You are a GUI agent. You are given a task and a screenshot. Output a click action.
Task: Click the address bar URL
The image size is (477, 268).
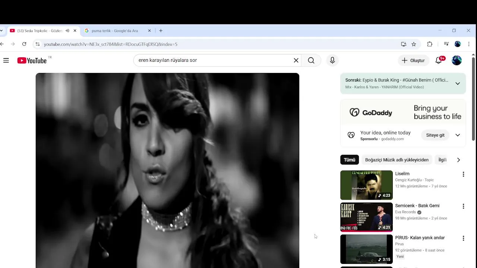(111, 44)
